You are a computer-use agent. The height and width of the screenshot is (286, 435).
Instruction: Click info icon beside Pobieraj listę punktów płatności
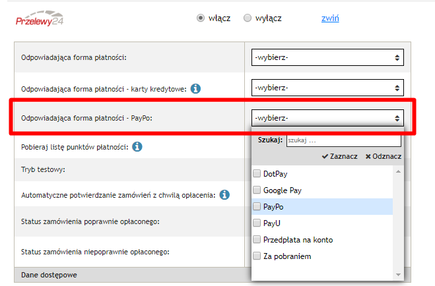137,146
